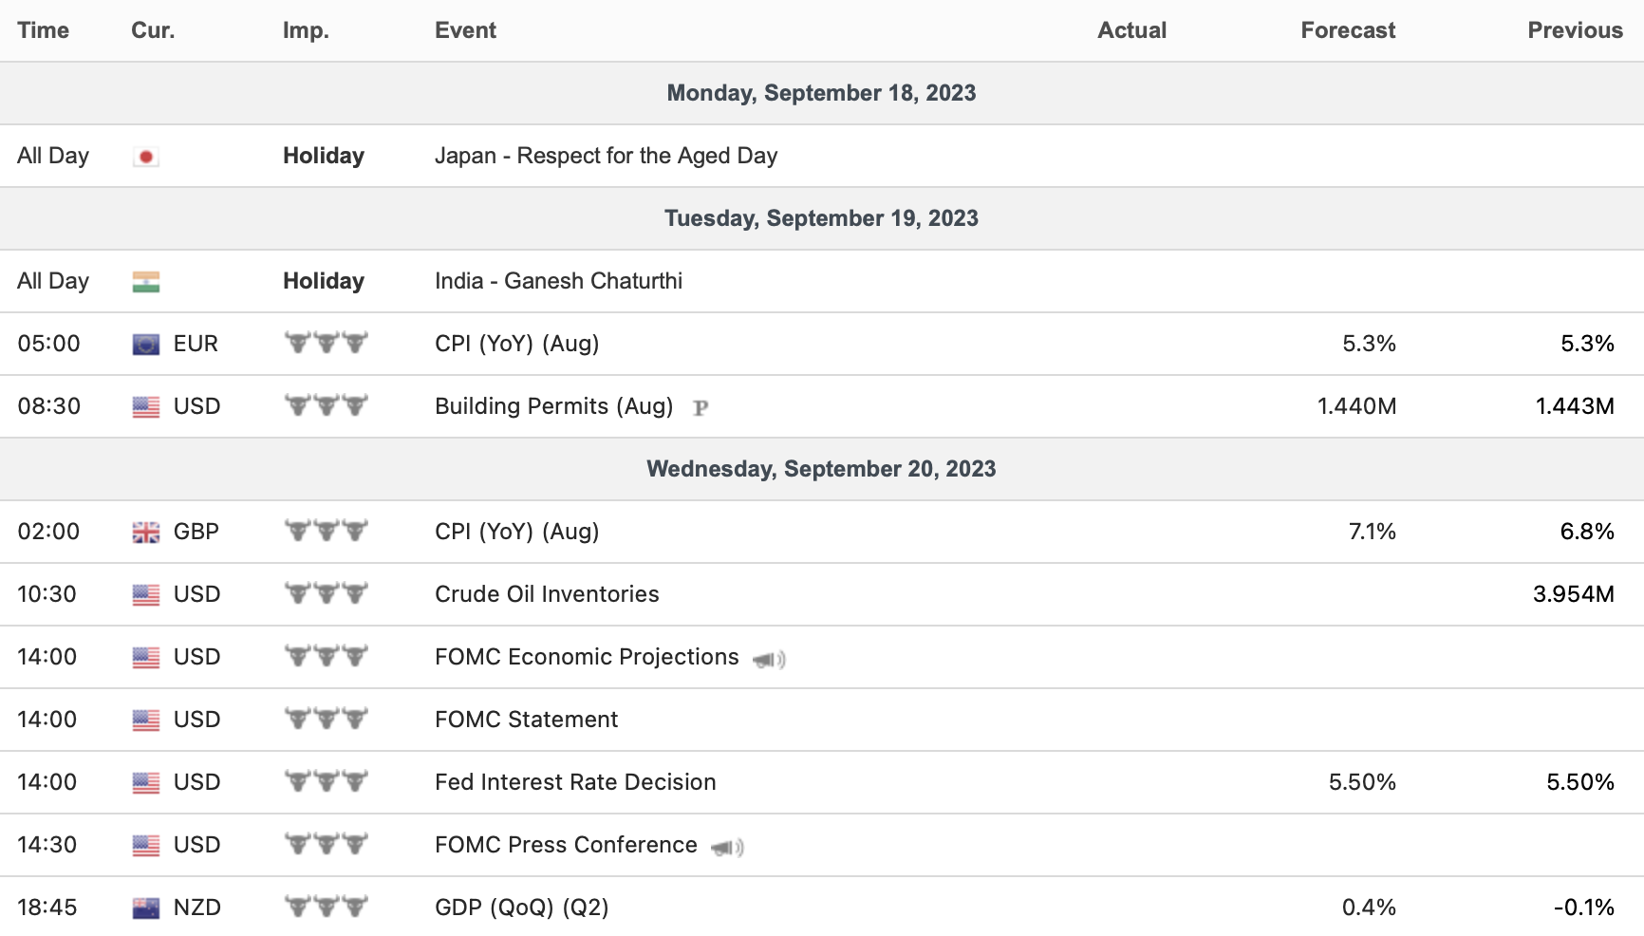This screenshot has height=936, width=1644.
Task: Click the India Ganesh Chaturthi holiday entry
Action: coord(558,281)
